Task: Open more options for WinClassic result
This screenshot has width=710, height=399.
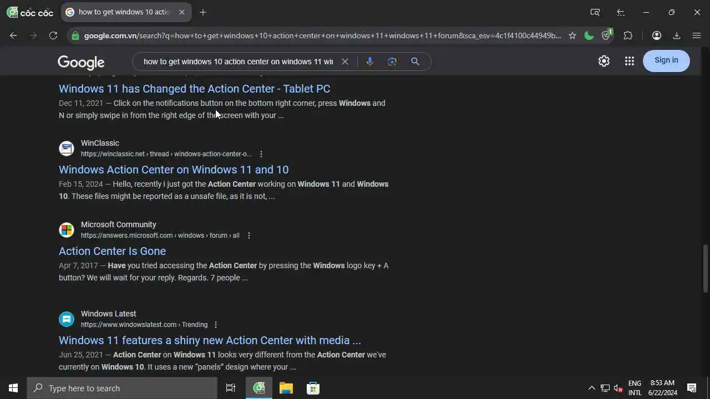Action: tap(261, 154)
